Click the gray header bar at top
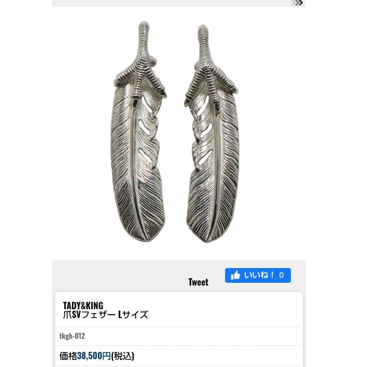The image size is (367, 367). (x=179, y=3)
